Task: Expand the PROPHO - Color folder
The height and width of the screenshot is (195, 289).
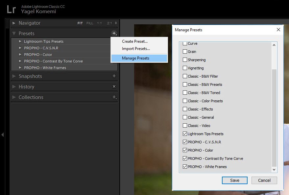Action: [x=20, y=55]
